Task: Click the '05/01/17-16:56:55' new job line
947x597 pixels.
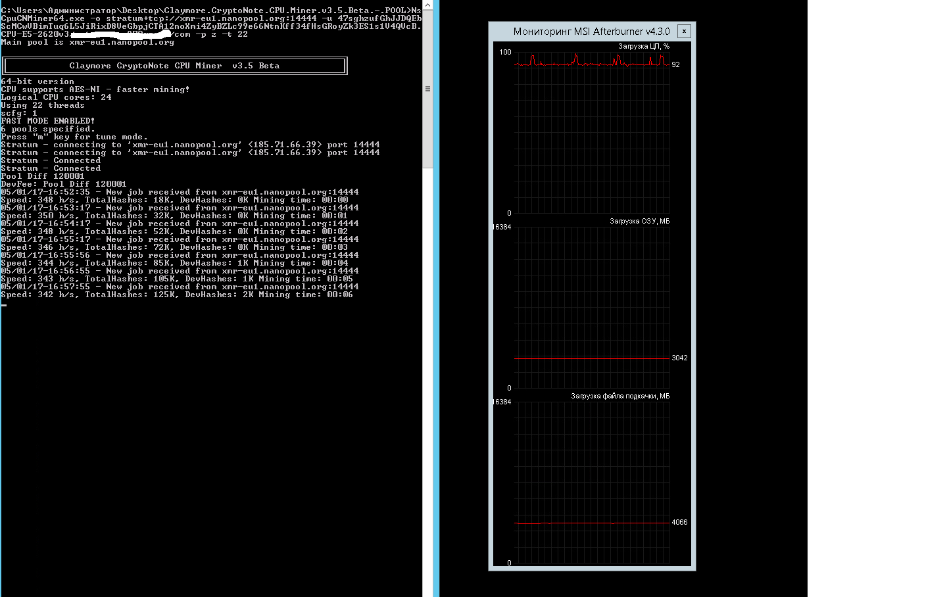Action: coord(180,271)
